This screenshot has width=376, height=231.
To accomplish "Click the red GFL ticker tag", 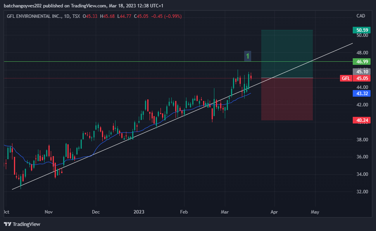I will coord(346,78).
